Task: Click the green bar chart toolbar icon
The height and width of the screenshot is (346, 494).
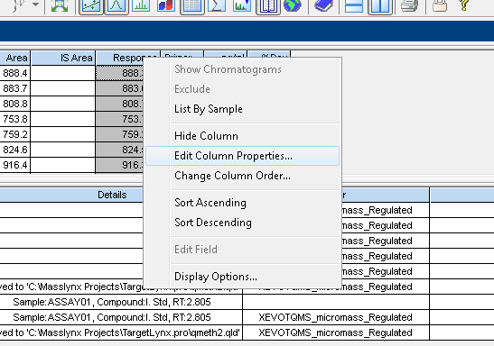Action: click(x=141, y=5)
